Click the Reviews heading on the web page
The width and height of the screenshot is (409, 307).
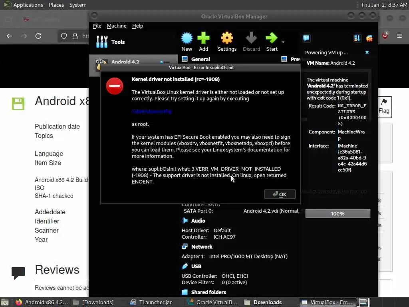[57, 270]
